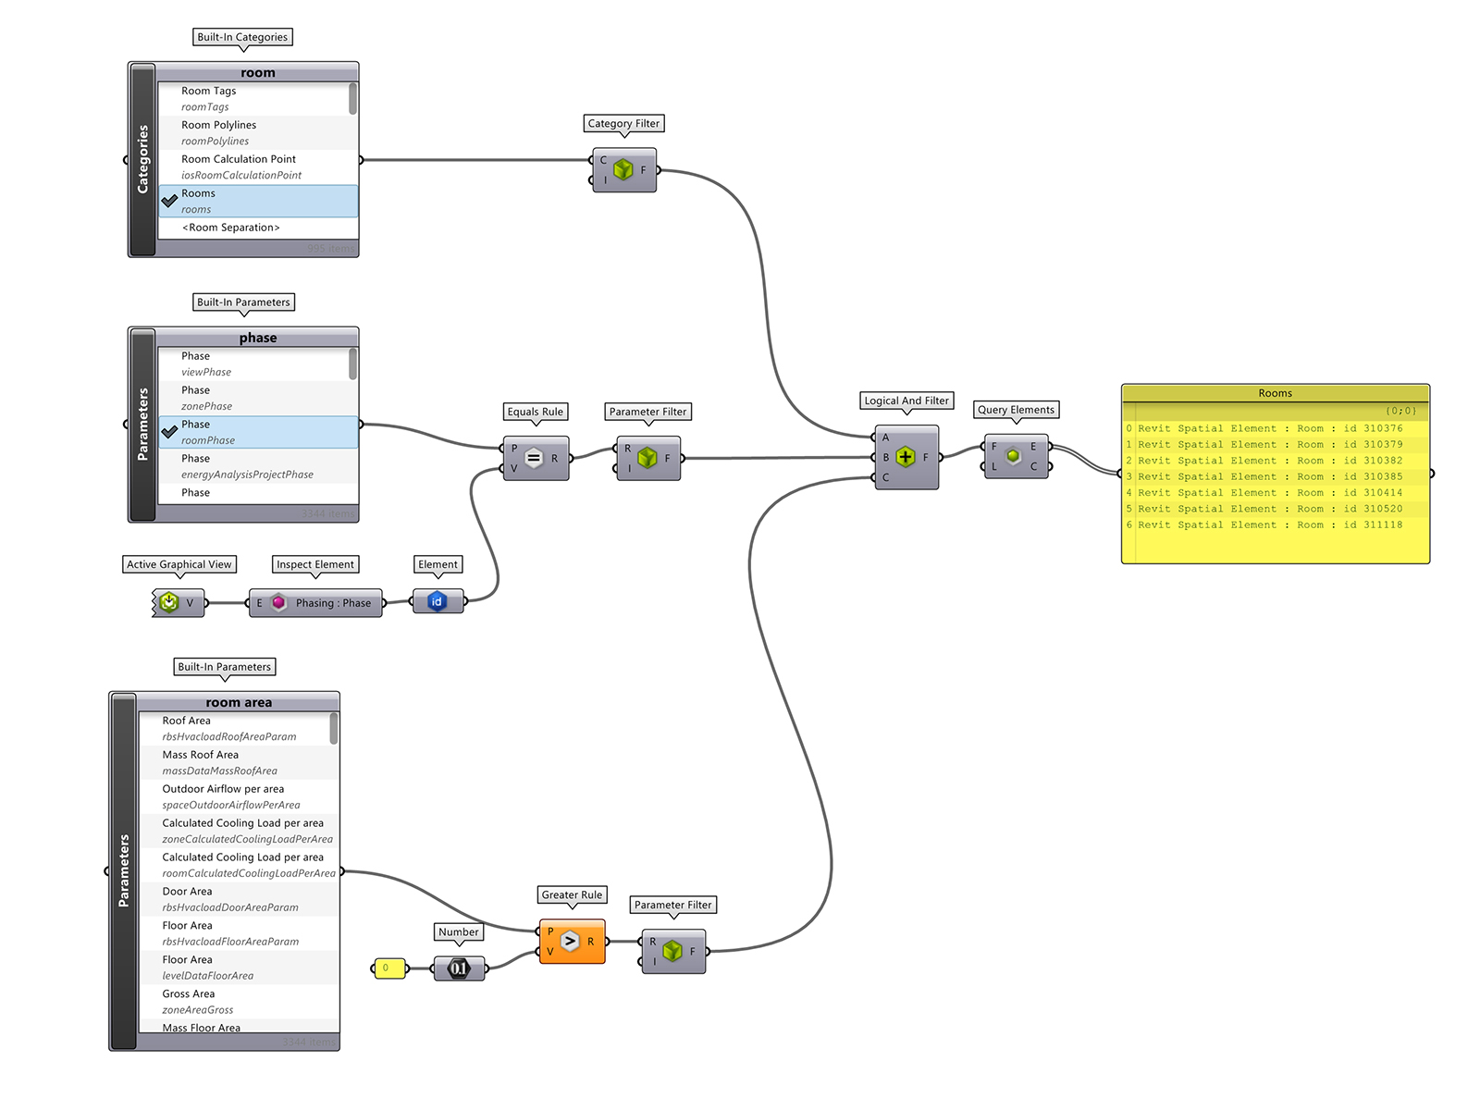Select the blue Element id parameter
1480x1110 pixels.
(x=437, y=602)
